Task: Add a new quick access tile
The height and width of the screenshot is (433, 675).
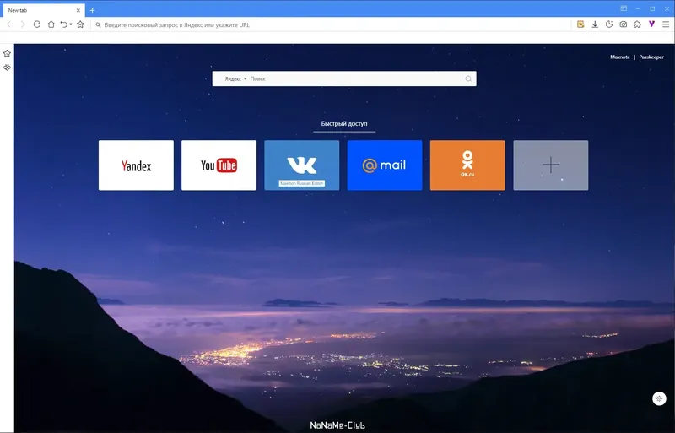Action: 551,165
